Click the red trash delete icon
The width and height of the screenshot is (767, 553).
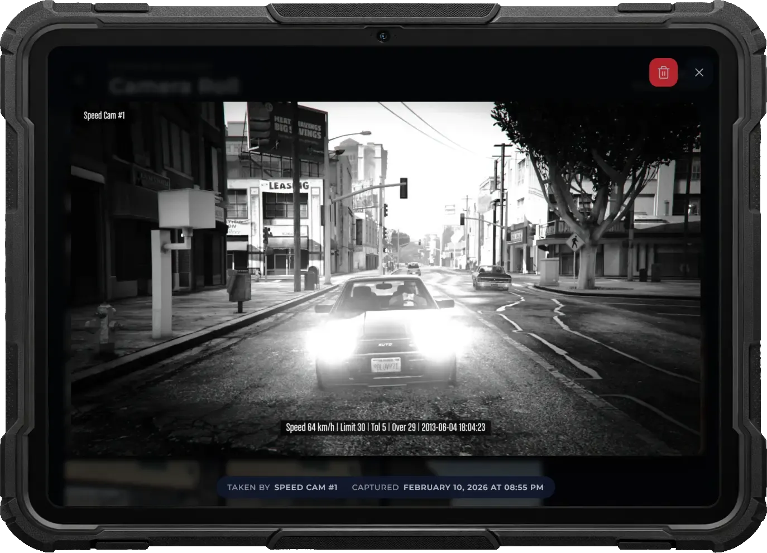coord(663,72)
